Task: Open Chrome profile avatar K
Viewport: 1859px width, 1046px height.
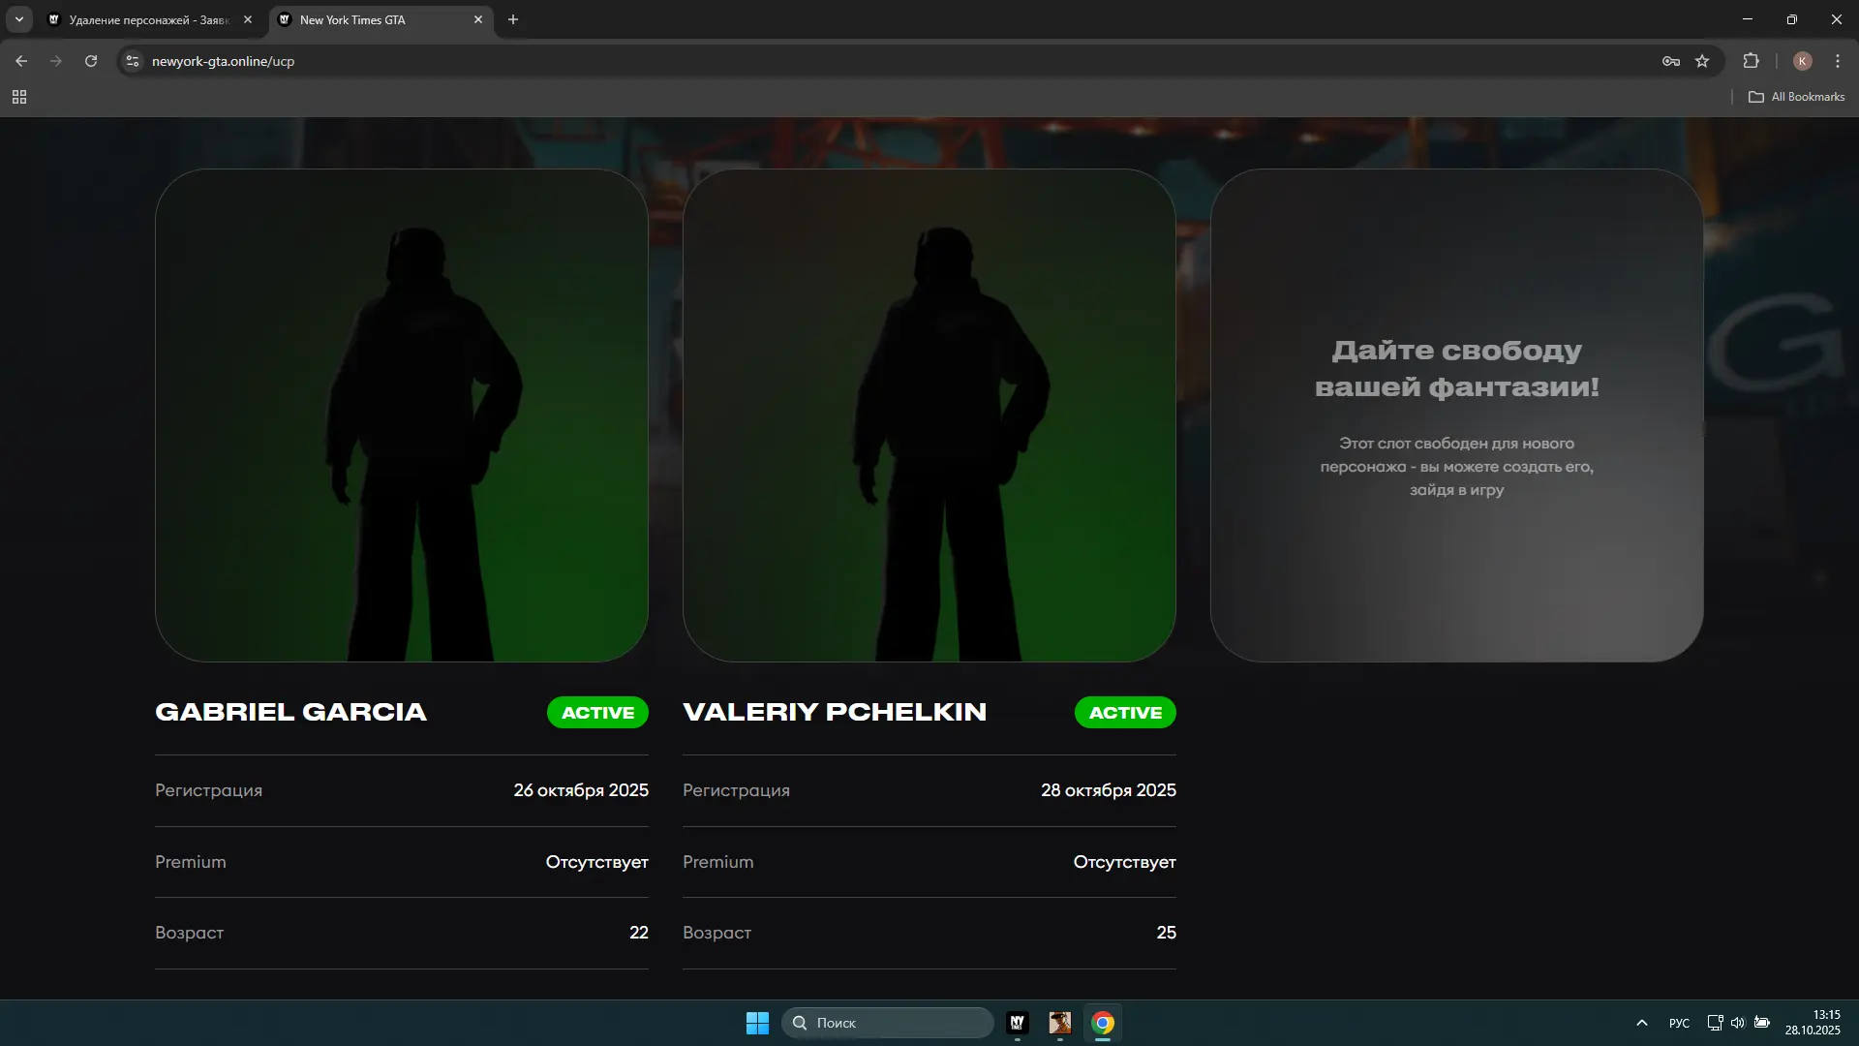Action: click(1802, 61)
